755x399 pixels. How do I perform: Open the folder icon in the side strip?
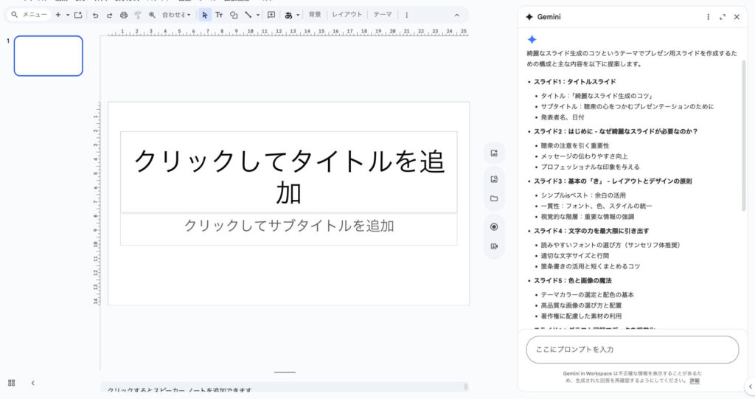pos(494,198)
